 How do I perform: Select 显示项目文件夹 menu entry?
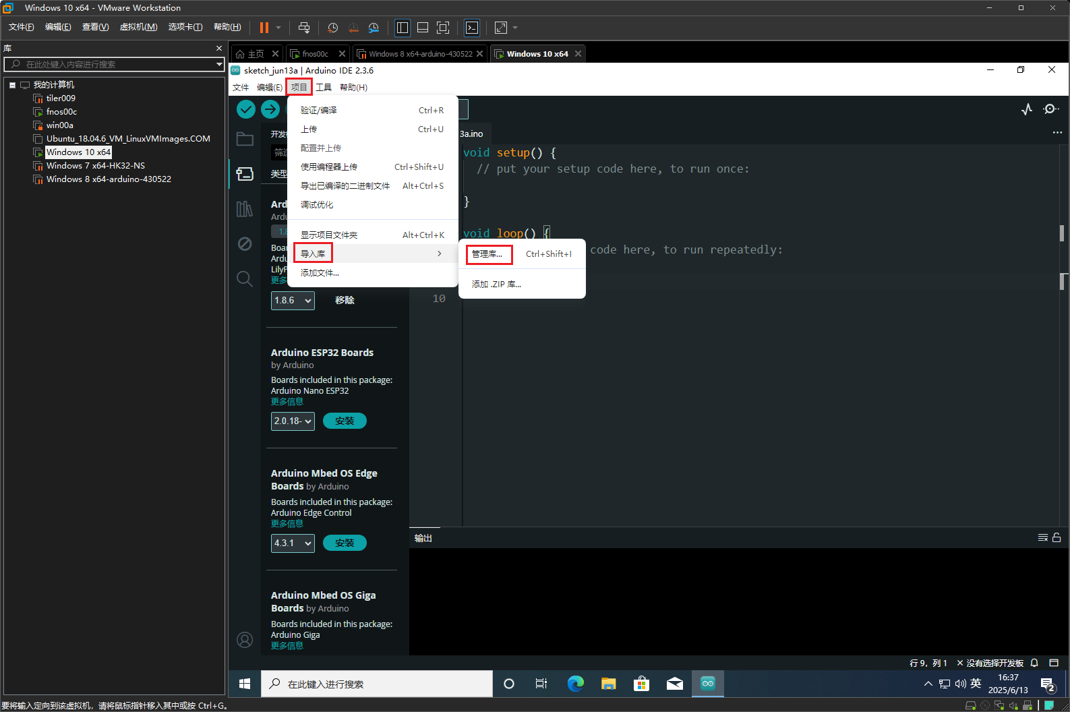click(x=372, y=235)
